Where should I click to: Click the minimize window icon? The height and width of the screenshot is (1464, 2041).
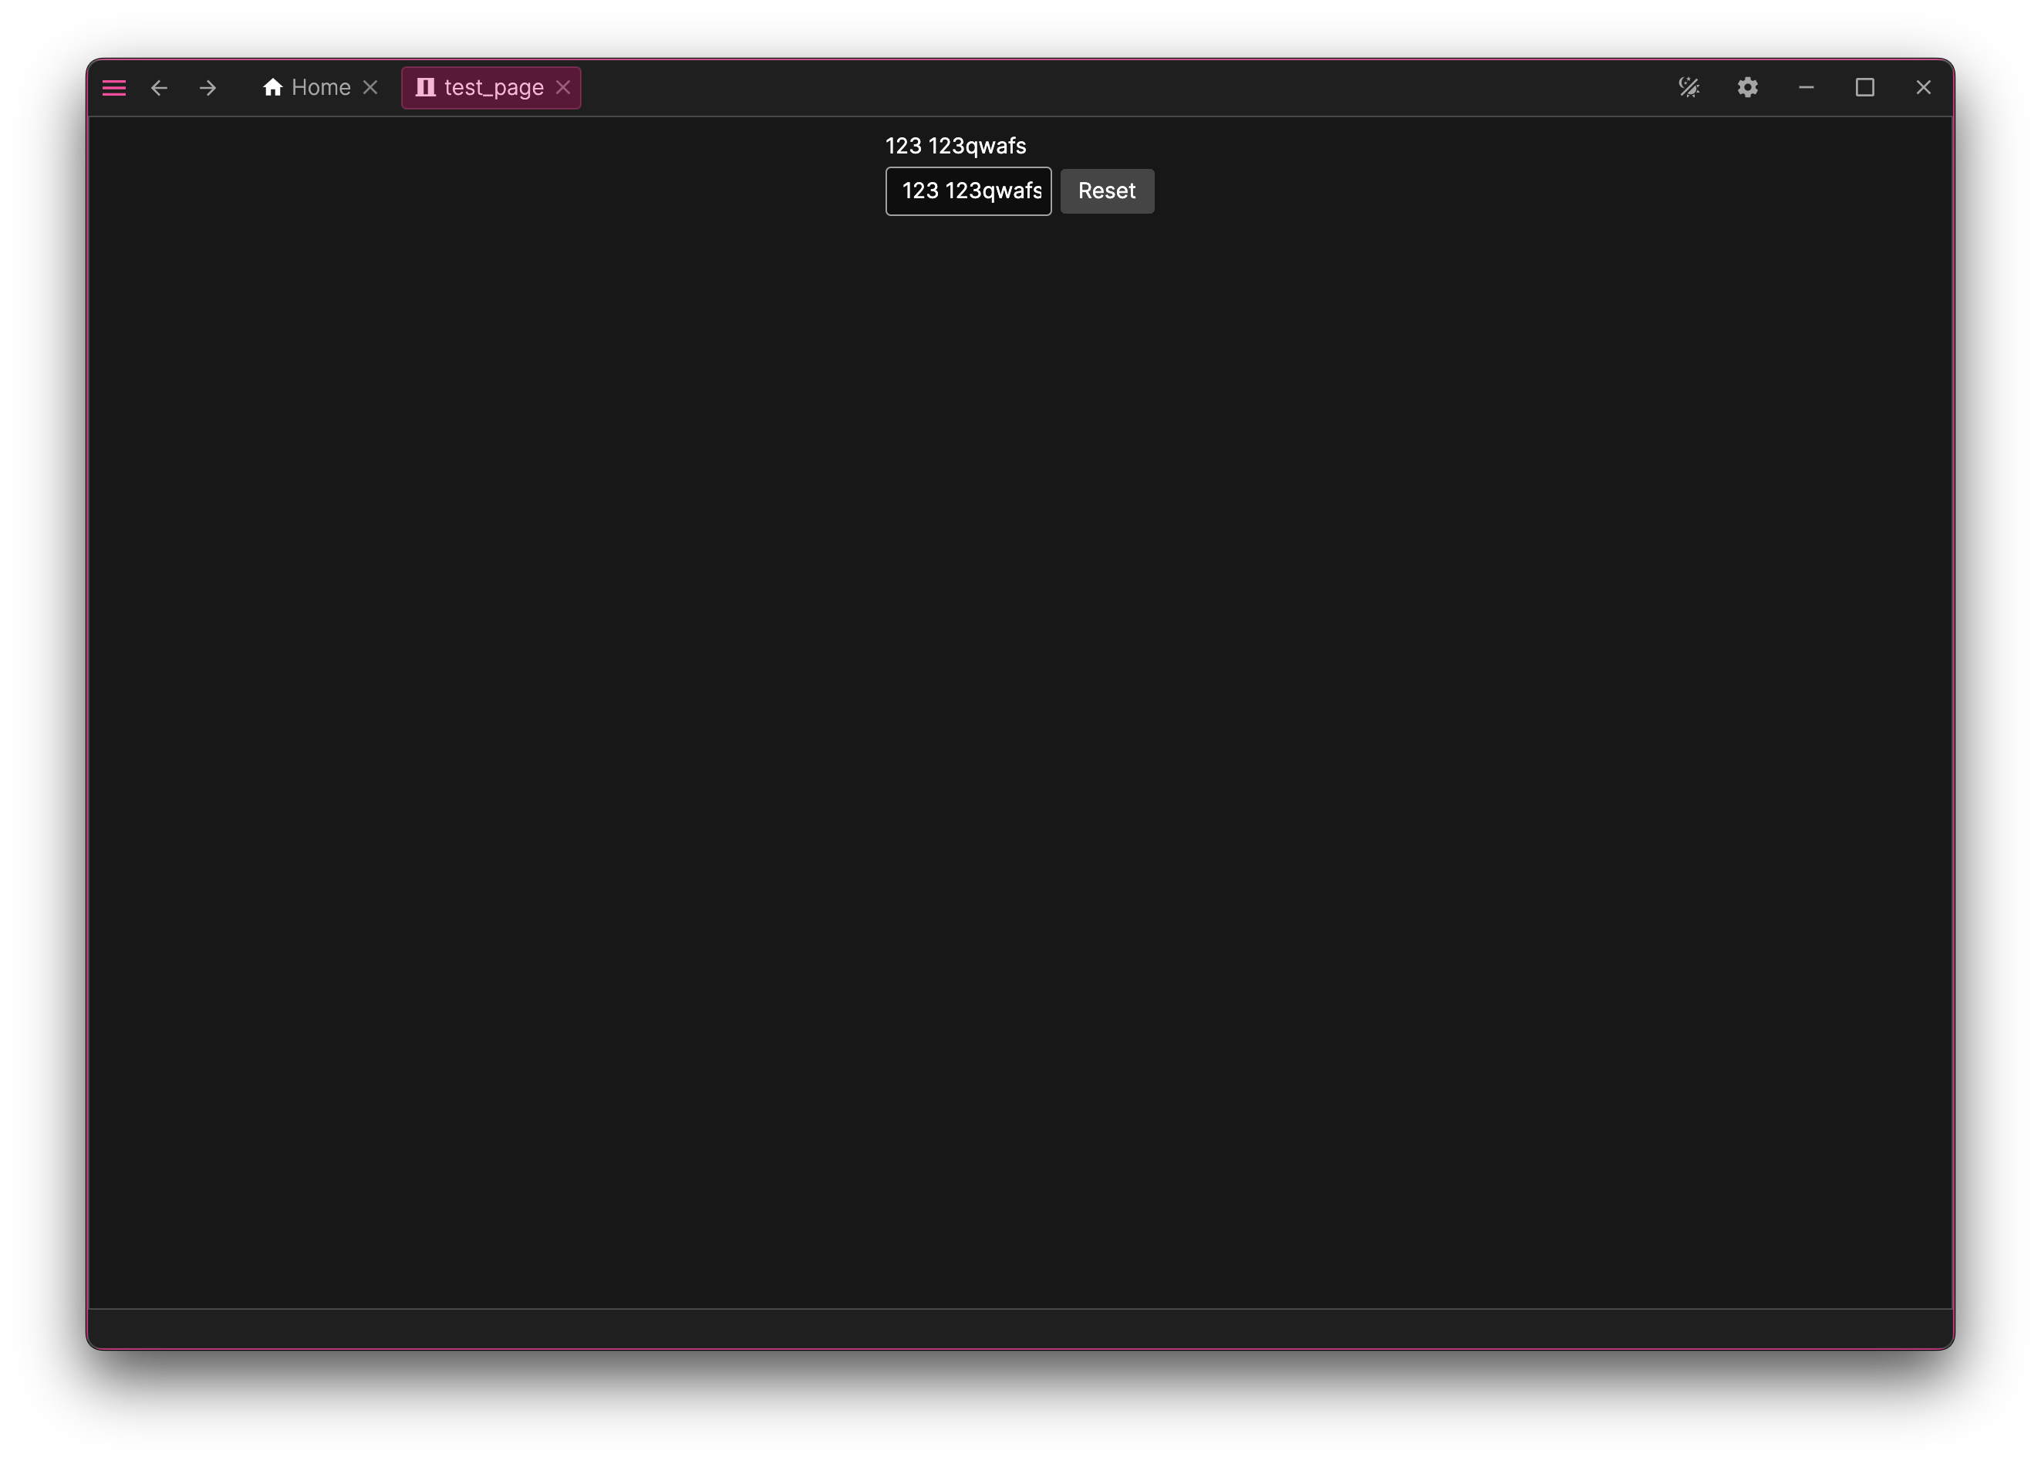point(1807,87)
